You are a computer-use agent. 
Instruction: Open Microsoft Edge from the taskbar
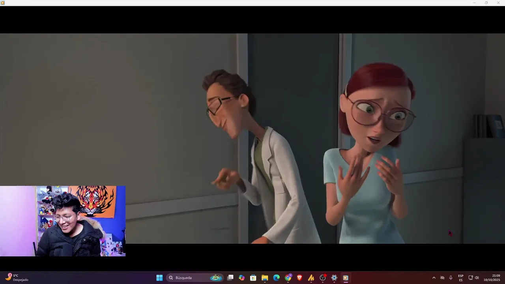(x=277, y=278)
